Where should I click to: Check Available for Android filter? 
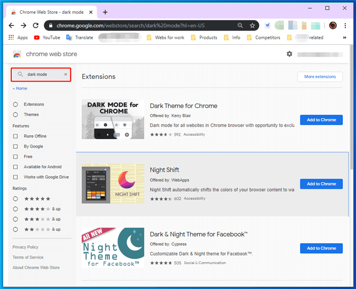(15, 167)
